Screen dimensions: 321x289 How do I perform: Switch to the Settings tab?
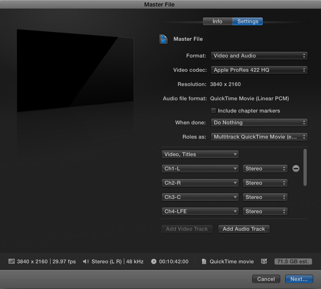coord(248,22)
